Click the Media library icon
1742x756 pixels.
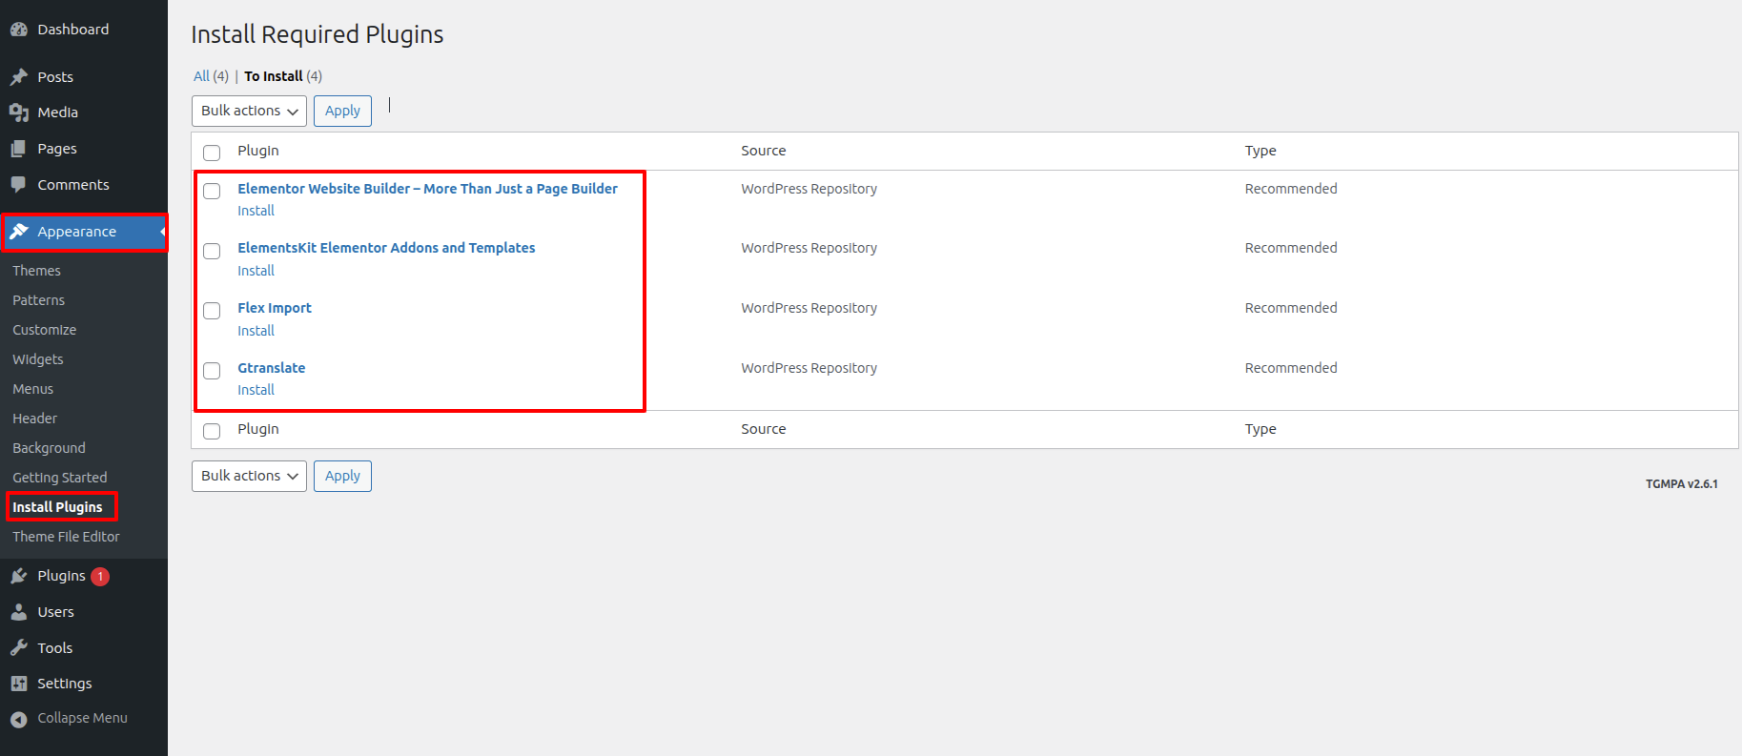[19, 112]
